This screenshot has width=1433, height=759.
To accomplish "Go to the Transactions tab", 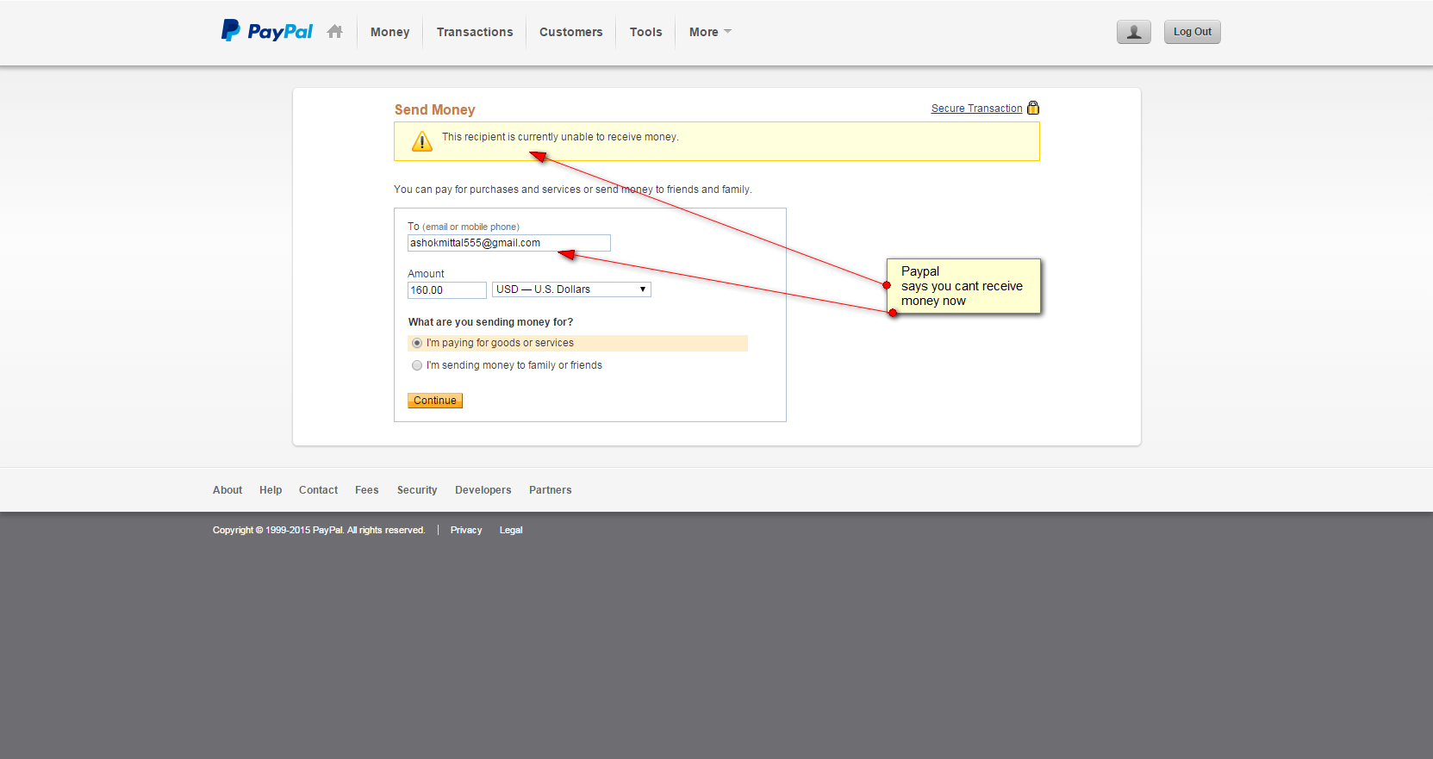I will (474, 32).
